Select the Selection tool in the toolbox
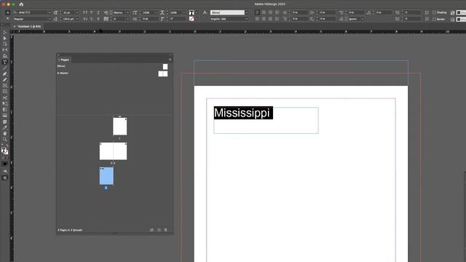 (x=5, y=32)
